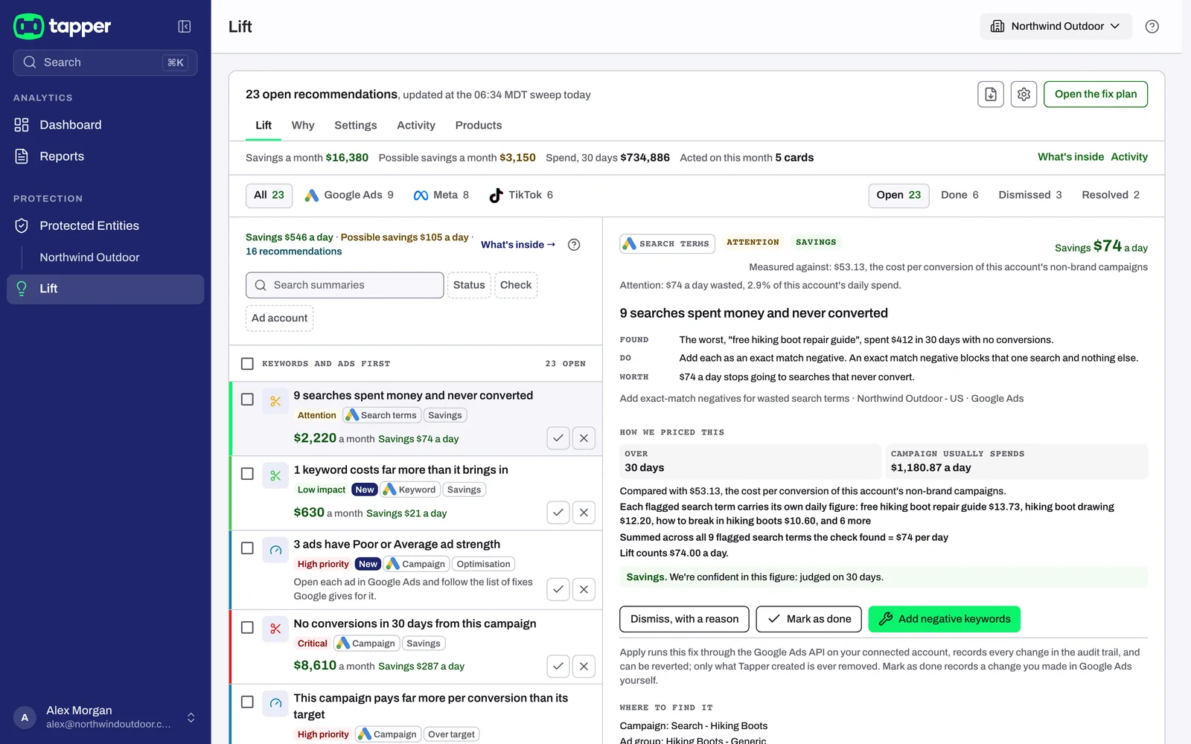Viewport: 1191px width, 744px height.
Task: Filter recommendations by TikTok
Action: [x=521, y=195]
